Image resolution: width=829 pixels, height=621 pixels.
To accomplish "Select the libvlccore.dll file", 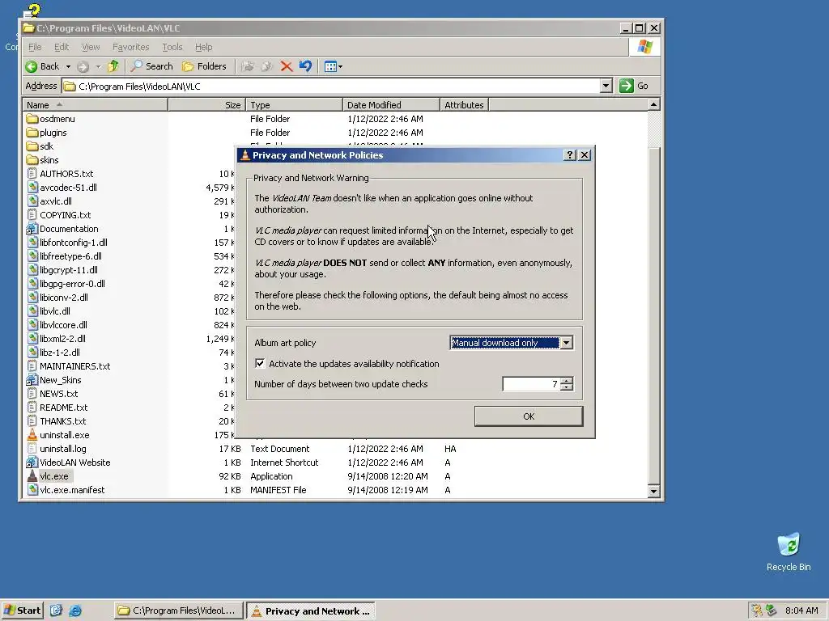I will point(63,325).
